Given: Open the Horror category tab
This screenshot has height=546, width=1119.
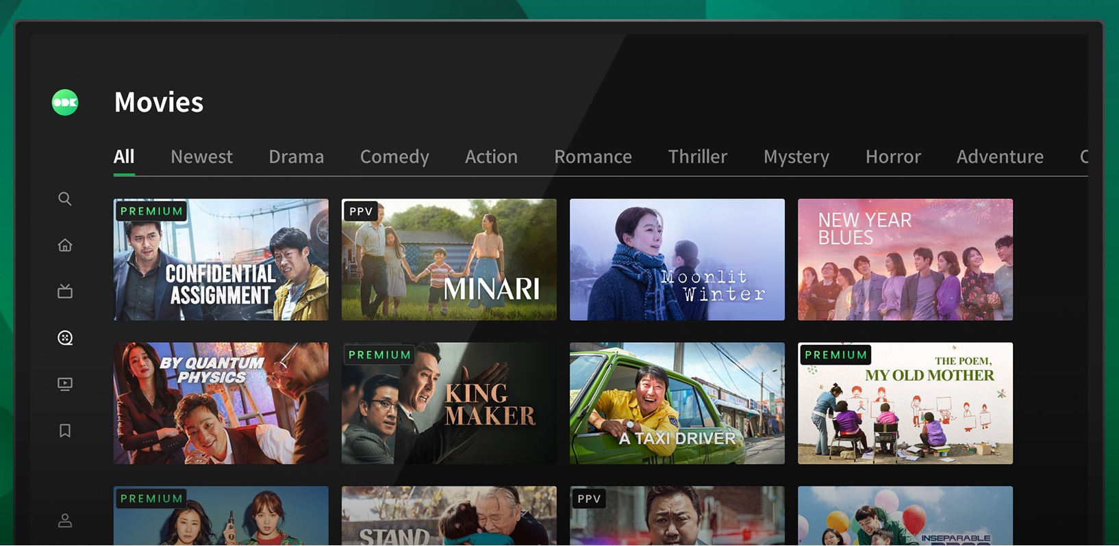Looking at the screenshot, I should [893, 157].
